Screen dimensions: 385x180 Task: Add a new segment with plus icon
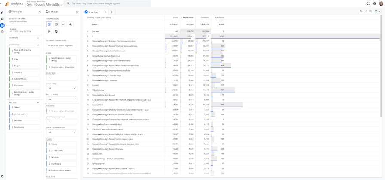click(x=38, y=38)
